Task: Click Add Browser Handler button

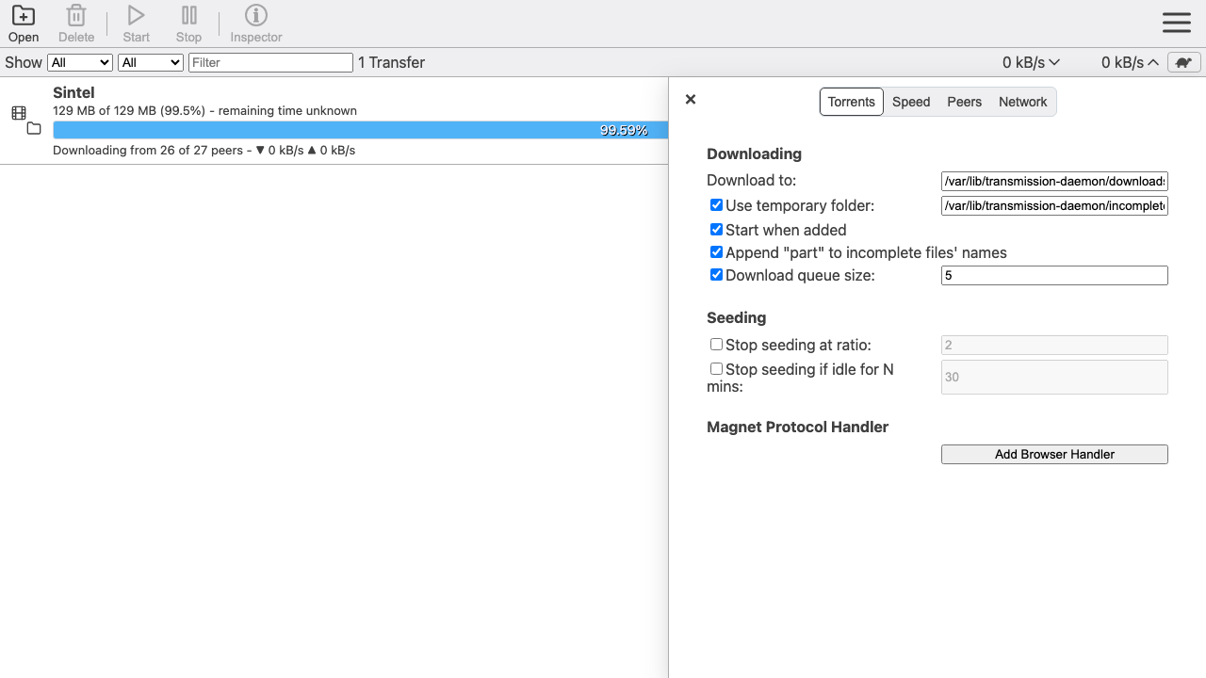Action: click(1054, 454)
